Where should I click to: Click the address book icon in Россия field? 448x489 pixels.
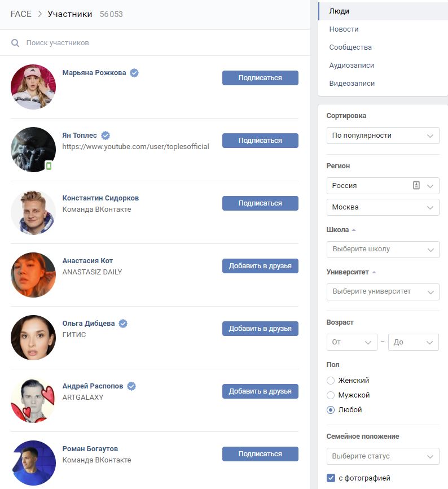(416, 185)
